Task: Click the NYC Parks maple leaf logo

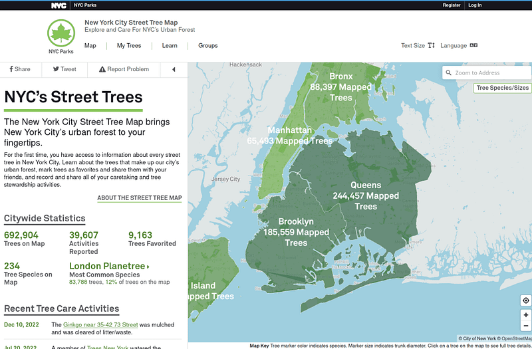Action: [61, 33]
